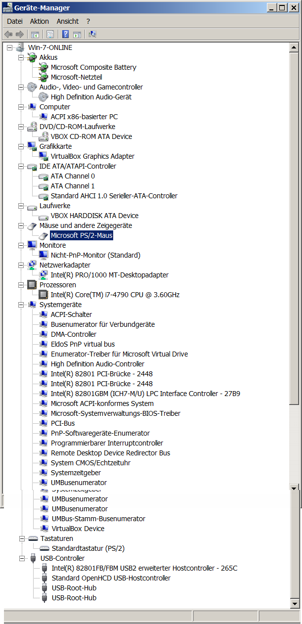Select ATA Channel 1

pyautogui.click(x=73, y=186)
